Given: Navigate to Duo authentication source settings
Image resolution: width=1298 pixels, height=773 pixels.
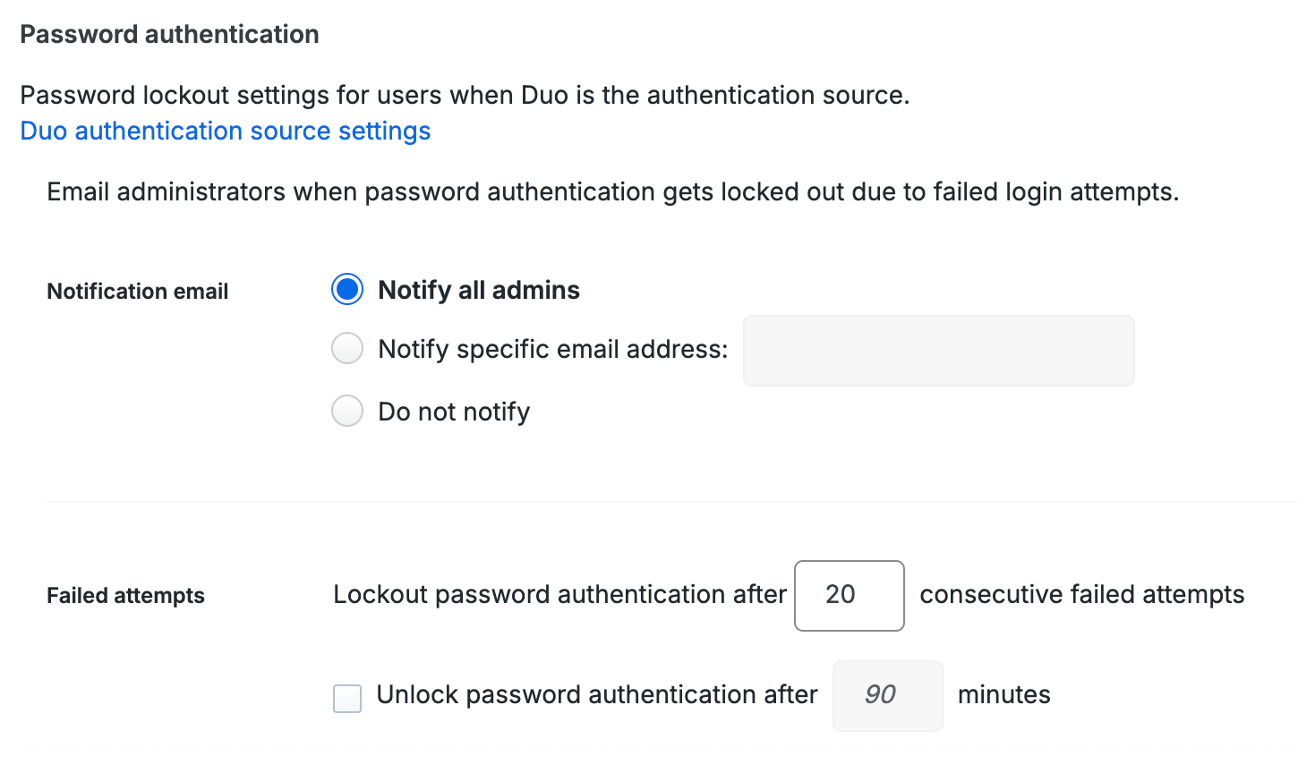Looking at the screenshot, I should pyautogui.click(x=225, y=131).
